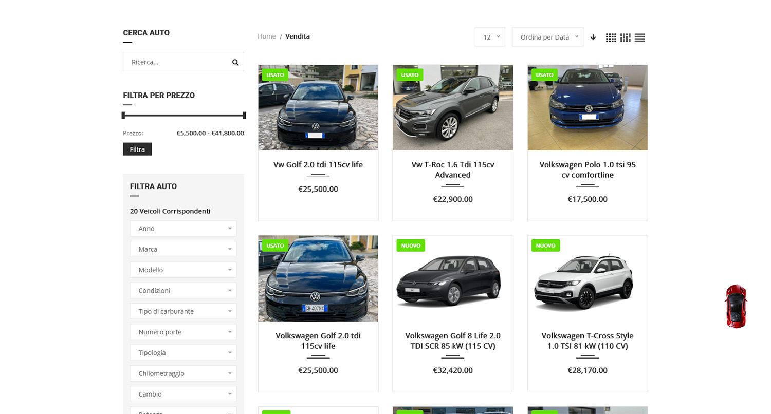The height and width of the screenshot is (414, 771).
Task: Click the NUOVO badge on the Golf 8 Life card
Action: point(411,246)
